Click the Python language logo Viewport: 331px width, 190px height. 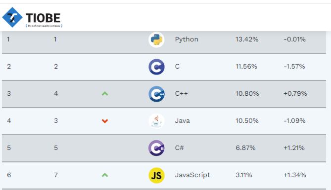[156, 39]
